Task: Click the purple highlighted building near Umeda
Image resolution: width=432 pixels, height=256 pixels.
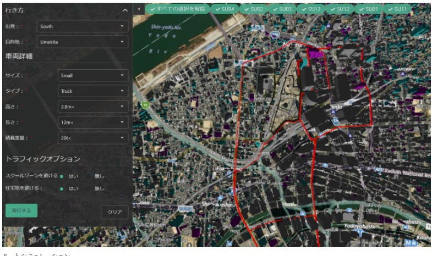Action: (x=315, y=53)
